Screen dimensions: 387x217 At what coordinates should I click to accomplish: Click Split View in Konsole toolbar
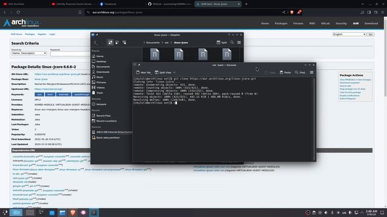[x=163, y=72]
